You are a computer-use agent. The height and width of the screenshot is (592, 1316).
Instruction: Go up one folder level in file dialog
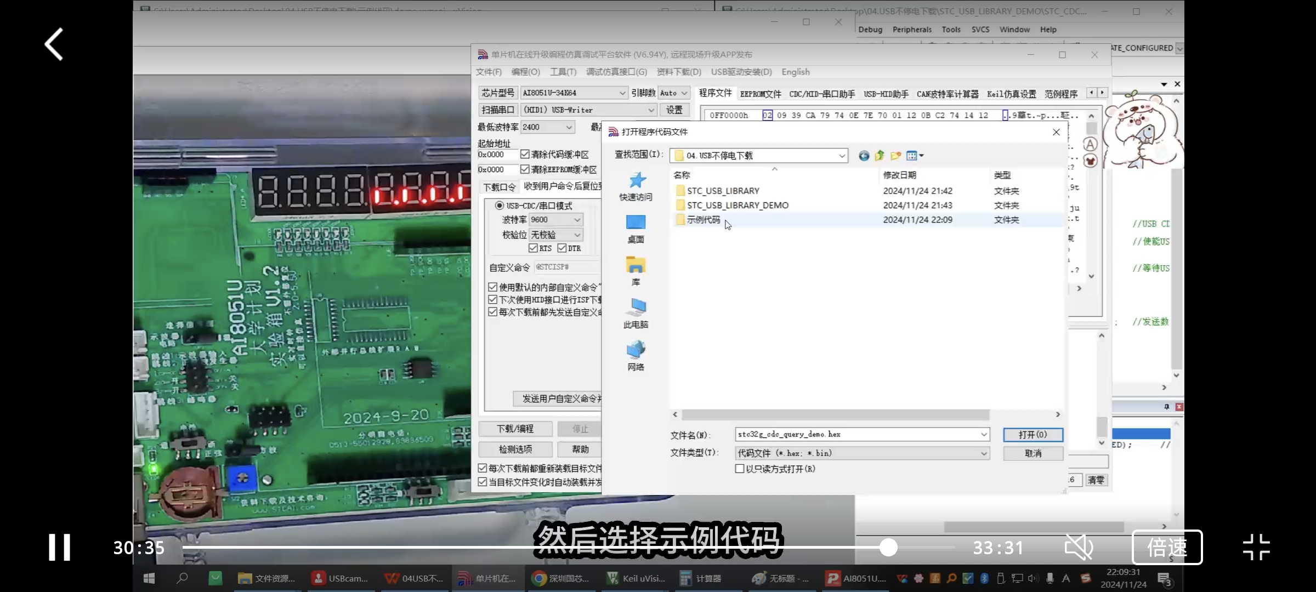point(880,156)
